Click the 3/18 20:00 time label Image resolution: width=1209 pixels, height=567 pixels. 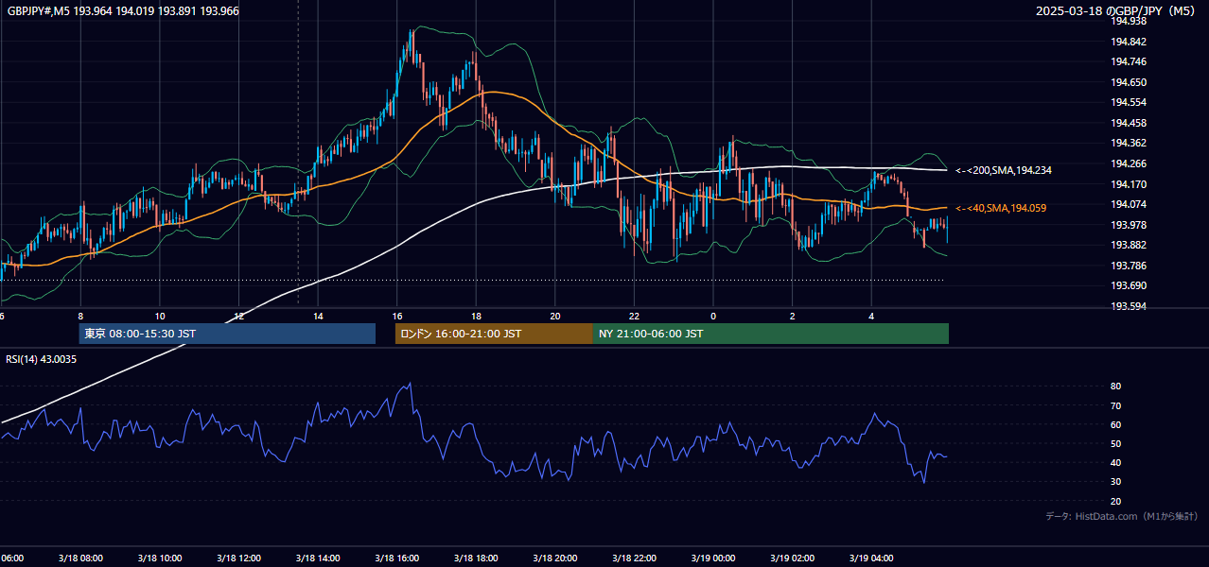pos(555,558)
